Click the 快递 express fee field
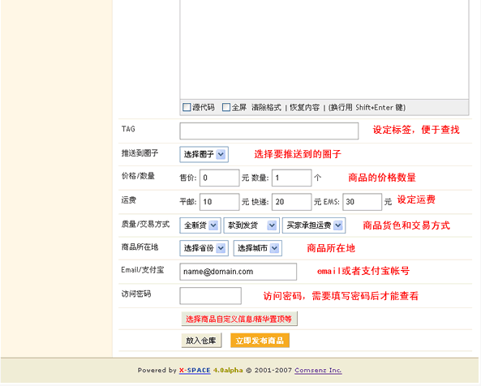 click(292, 202)
